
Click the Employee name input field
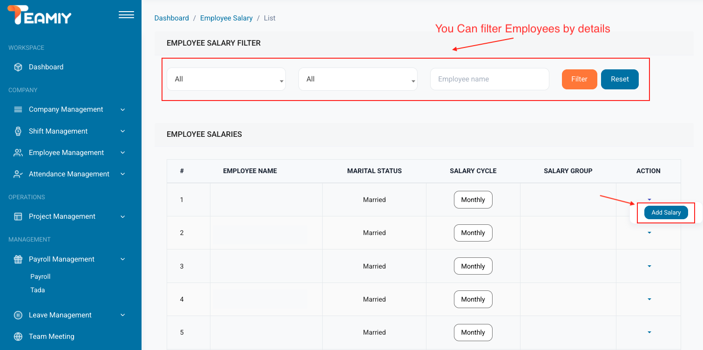489,79
